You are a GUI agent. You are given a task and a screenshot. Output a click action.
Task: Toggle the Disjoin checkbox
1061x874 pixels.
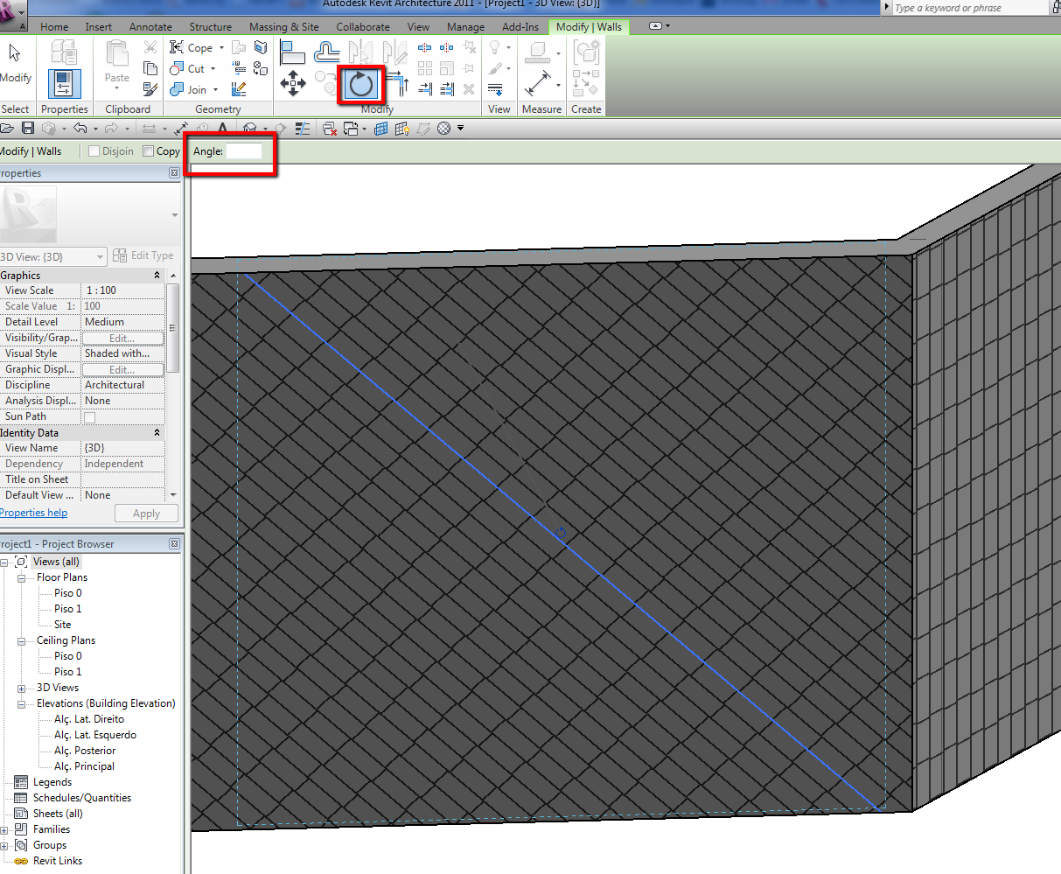[x=94, y=151]
